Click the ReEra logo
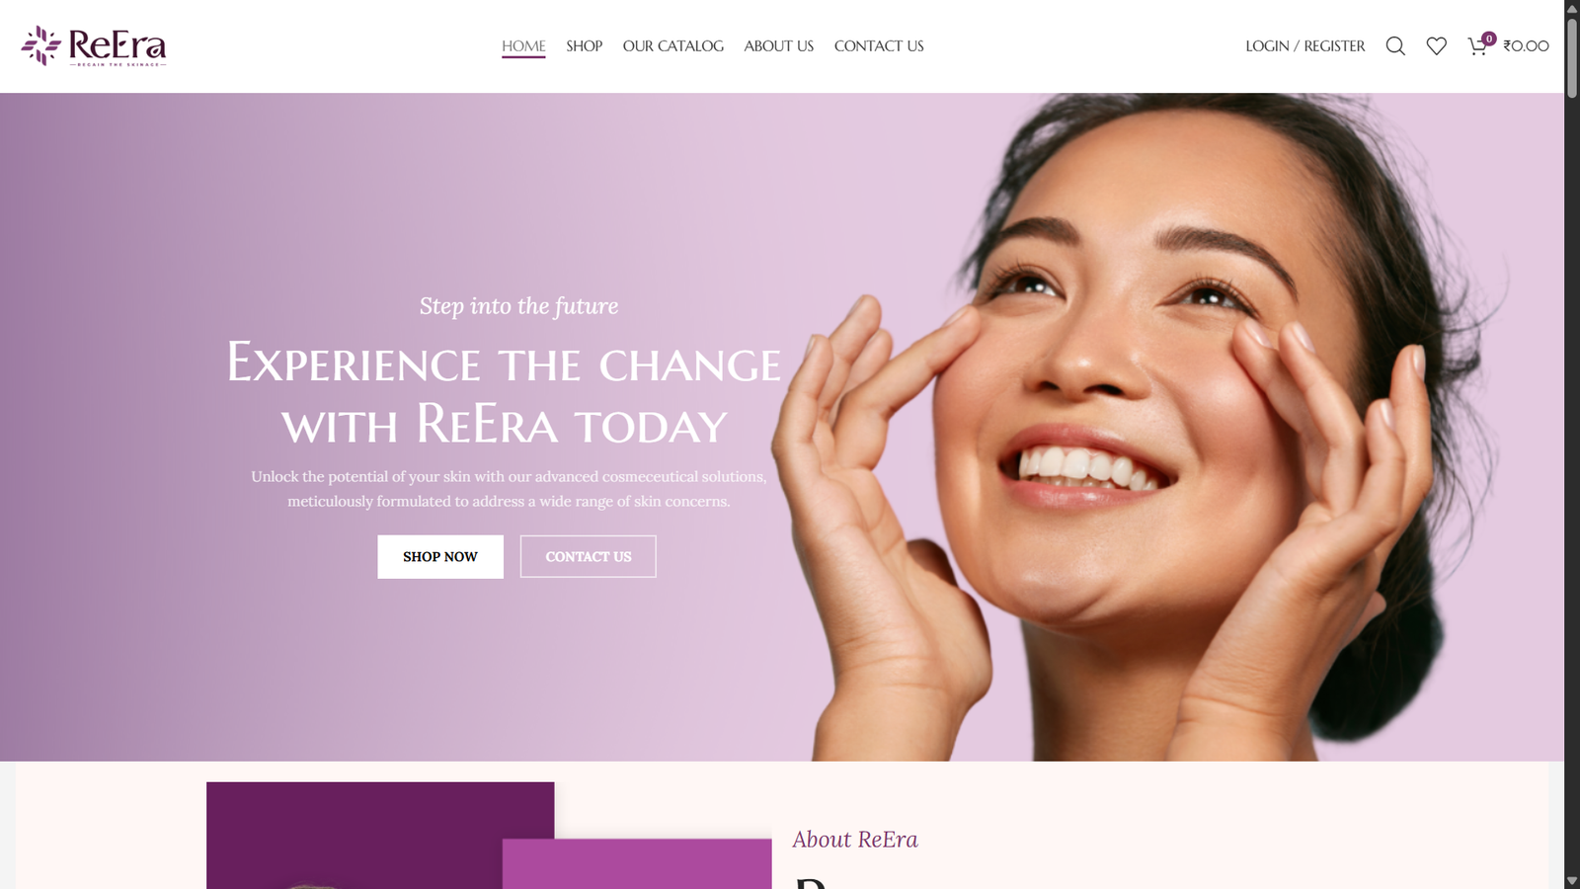The width and height of the screenshot is (1580, 889). 94,46
